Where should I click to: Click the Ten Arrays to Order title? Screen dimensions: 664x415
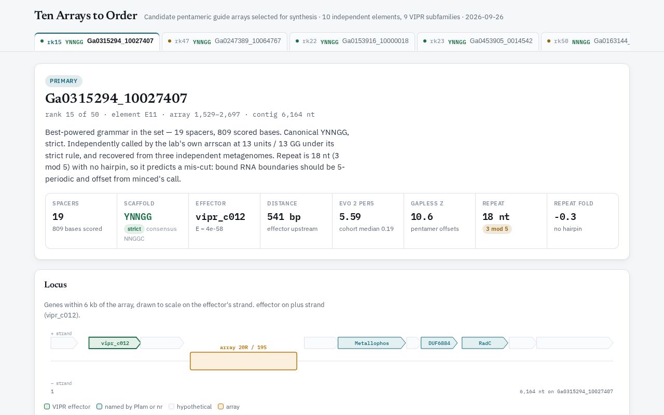coord(86,16)
